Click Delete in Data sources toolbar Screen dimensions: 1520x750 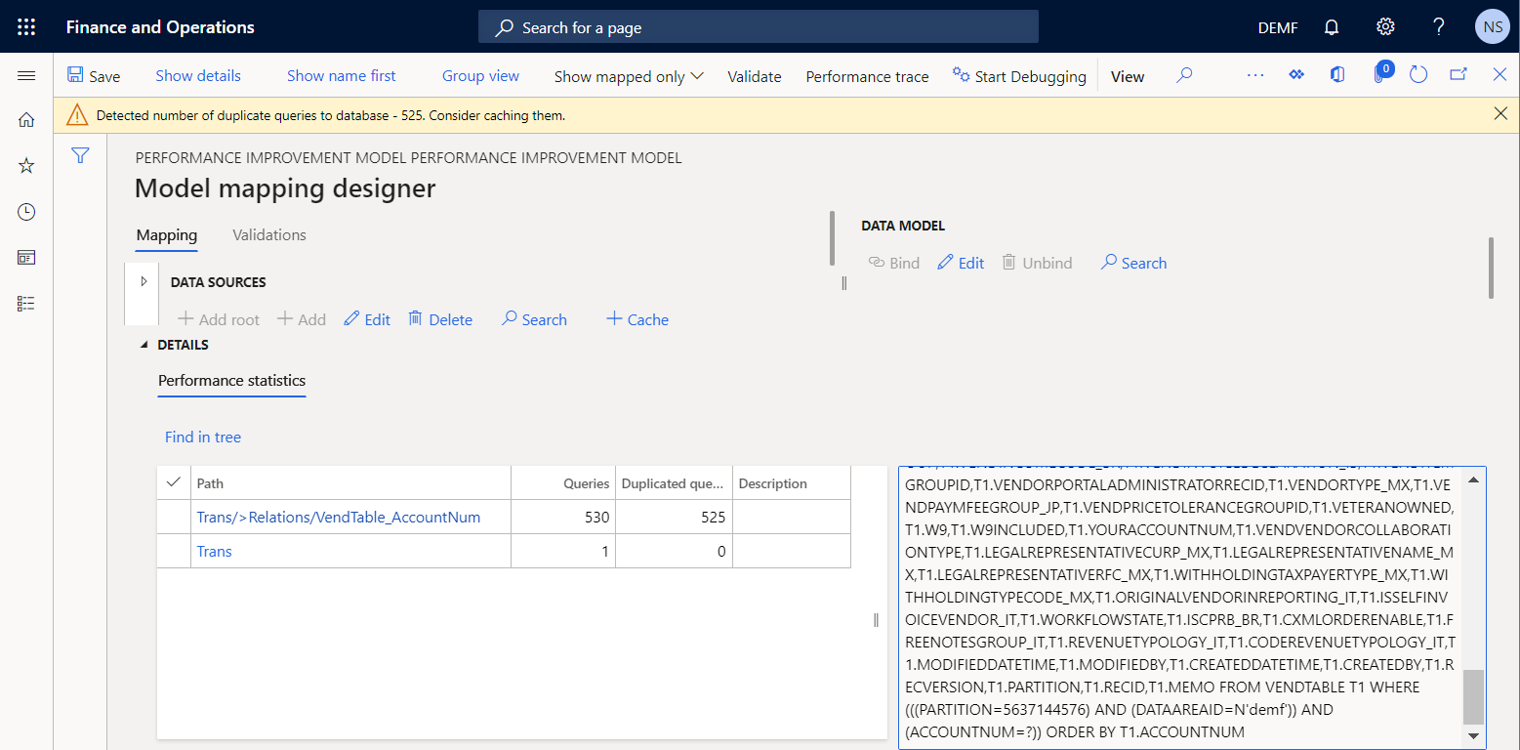(x=440, y=319)
